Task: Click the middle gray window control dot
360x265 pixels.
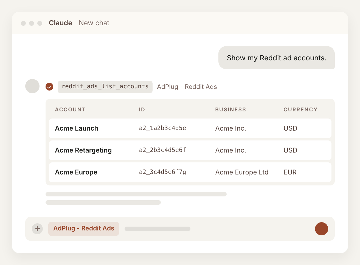Action: 32,23
